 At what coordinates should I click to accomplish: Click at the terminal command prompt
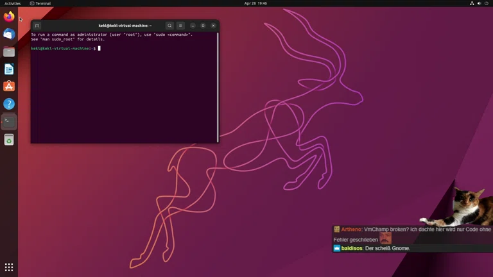point(99,48)
